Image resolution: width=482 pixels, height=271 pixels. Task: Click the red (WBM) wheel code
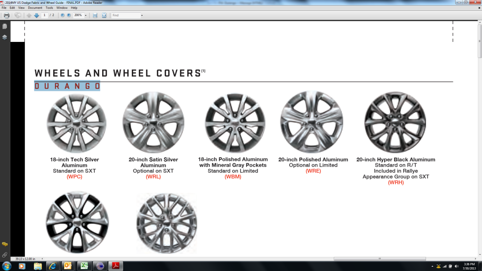[233, 177]
